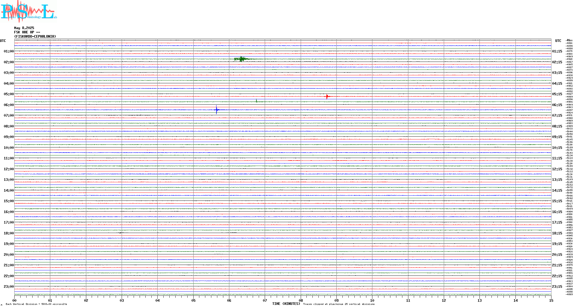Click minute tick '08' on bottom axis

301,300
